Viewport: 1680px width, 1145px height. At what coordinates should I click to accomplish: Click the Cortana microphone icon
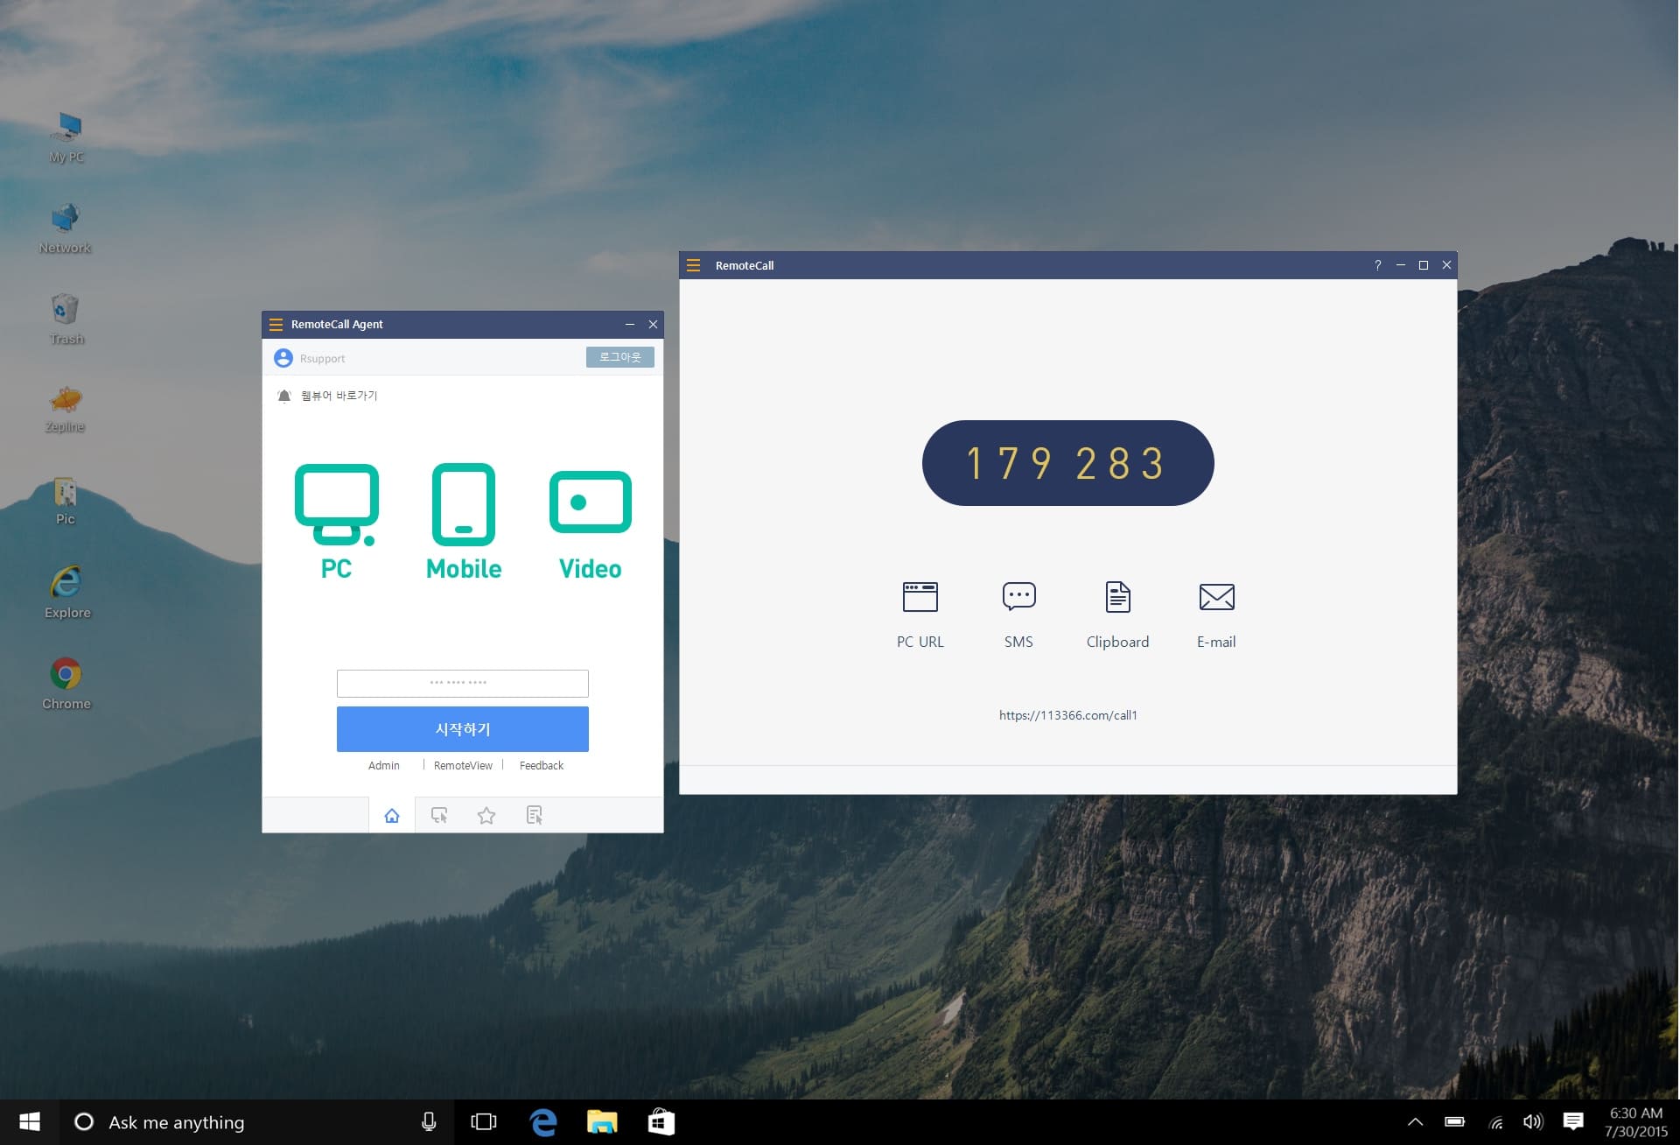429,1122
